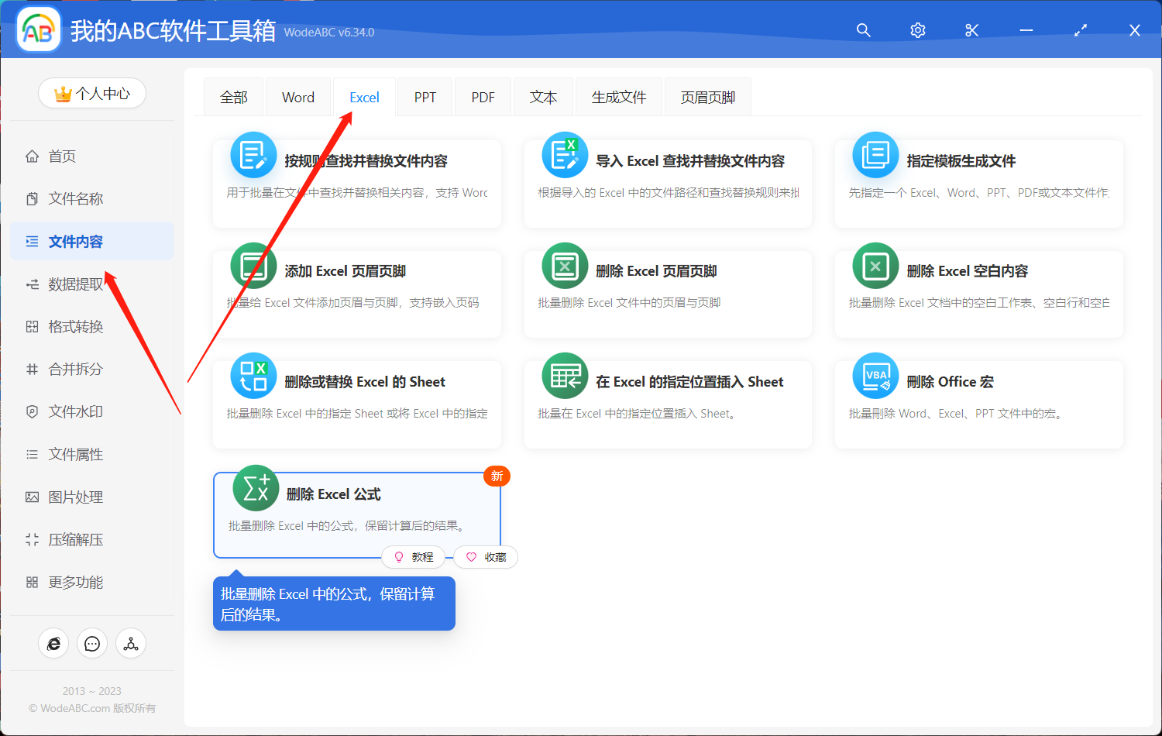Click the 个人中心 button
This screenshot has width=1162, height=736.
click(92, 92)
